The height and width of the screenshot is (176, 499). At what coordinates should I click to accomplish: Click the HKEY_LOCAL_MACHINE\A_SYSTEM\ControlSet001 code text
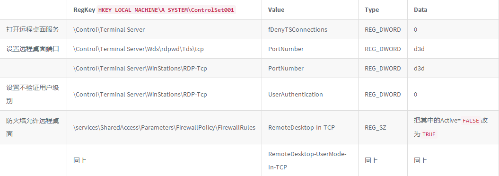coord(166,10)
